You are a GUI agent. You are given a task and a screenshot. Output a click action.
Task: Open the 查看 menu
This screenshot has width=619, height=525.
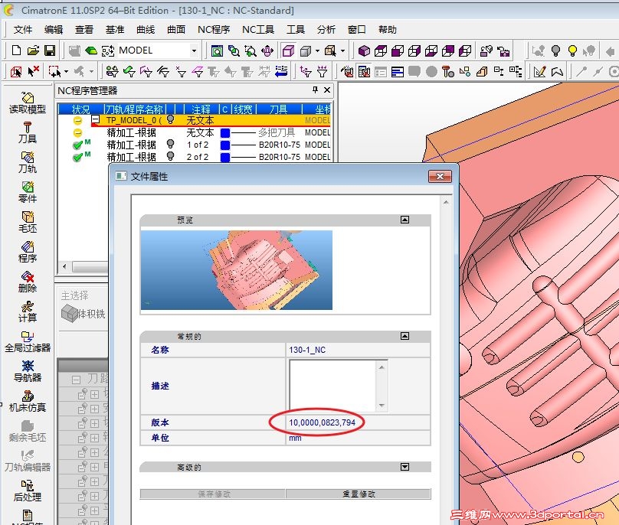[84, 30]
